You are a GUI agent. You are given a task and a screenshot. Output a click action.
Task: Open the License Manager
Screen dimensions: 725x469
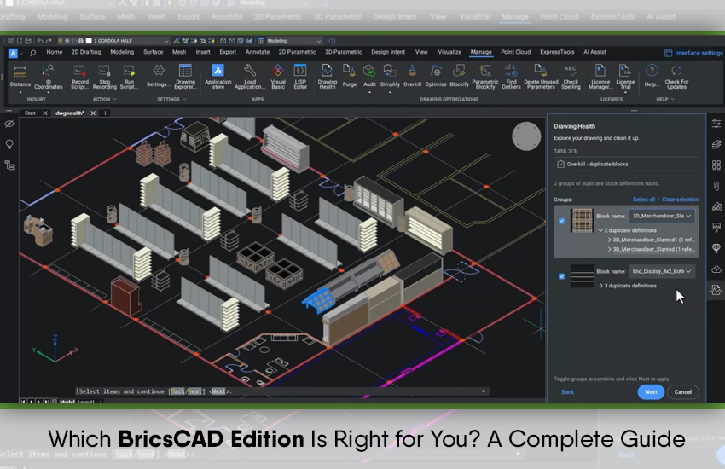600,77
